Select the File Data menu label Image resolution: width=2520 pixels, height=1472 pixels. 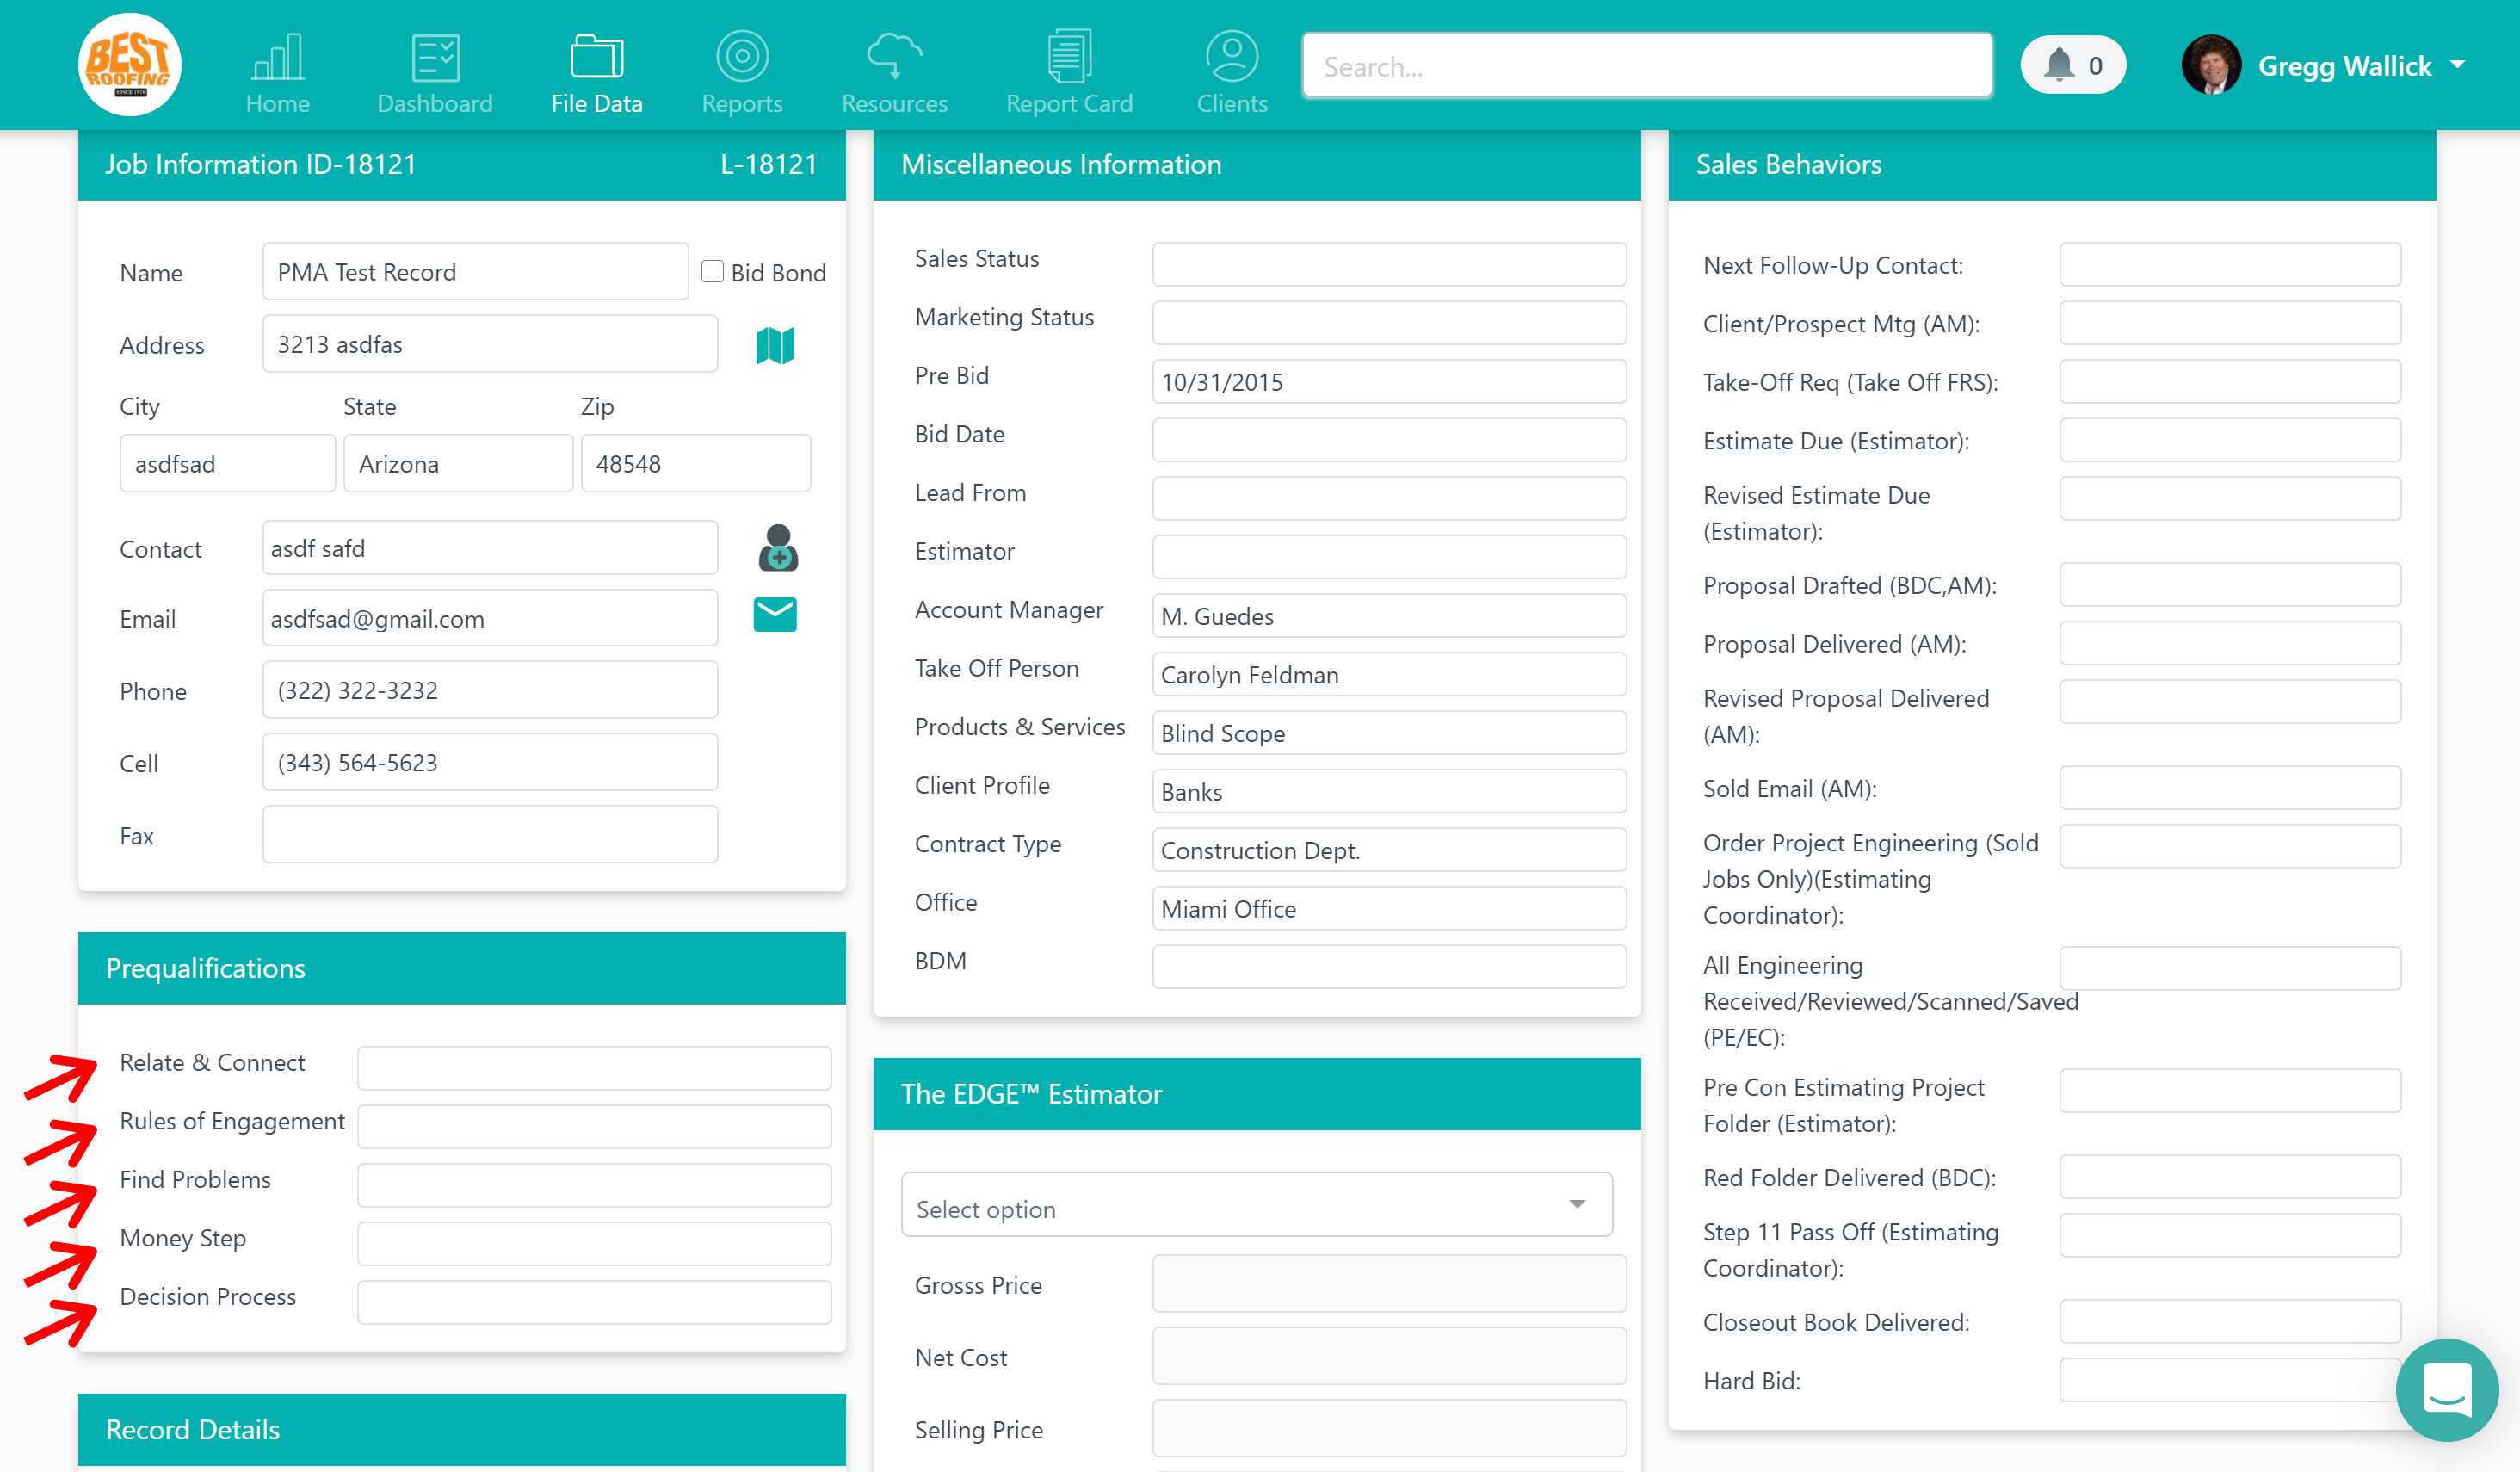point(597,103)
